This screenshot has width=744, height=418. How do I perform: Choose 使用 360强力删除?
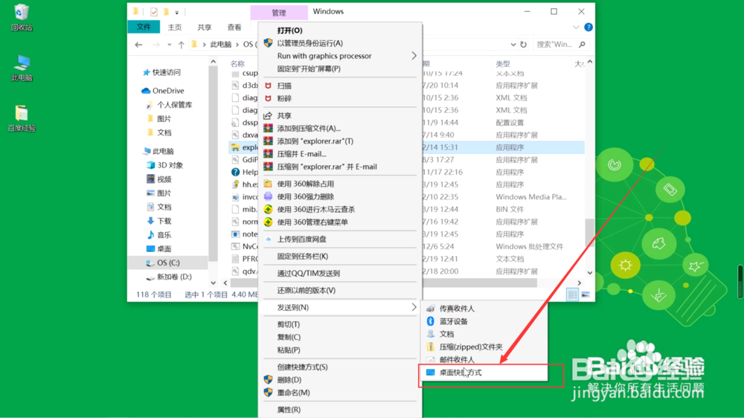340,197
